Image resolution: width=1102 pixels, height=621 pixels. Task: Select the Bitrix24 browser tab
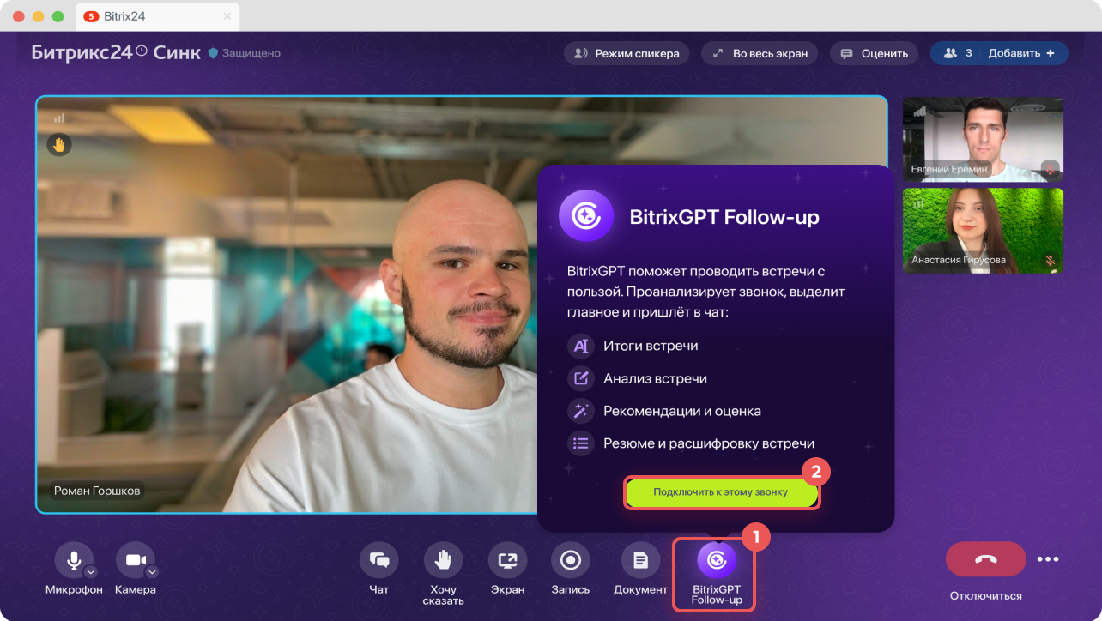click(158, 16)
